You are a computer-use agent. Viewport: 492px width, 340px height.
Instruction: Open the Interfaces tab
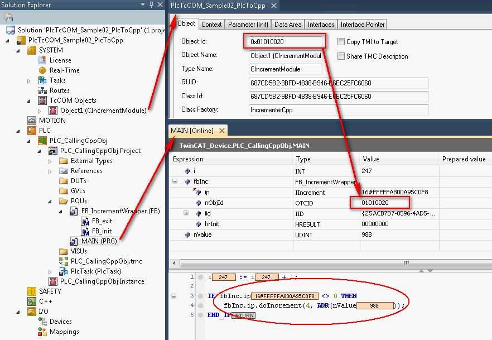click(321, 25)
